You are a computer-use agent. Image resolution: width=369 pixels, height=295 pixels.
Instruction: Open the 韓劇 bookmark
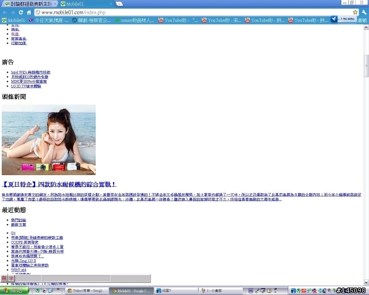[x=91, y=21]
